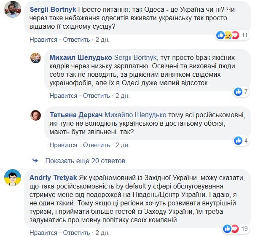Reply to Sergii Bortnyk's comment
The width and height of the screenshot is (258, 237).
click(76, 40)
